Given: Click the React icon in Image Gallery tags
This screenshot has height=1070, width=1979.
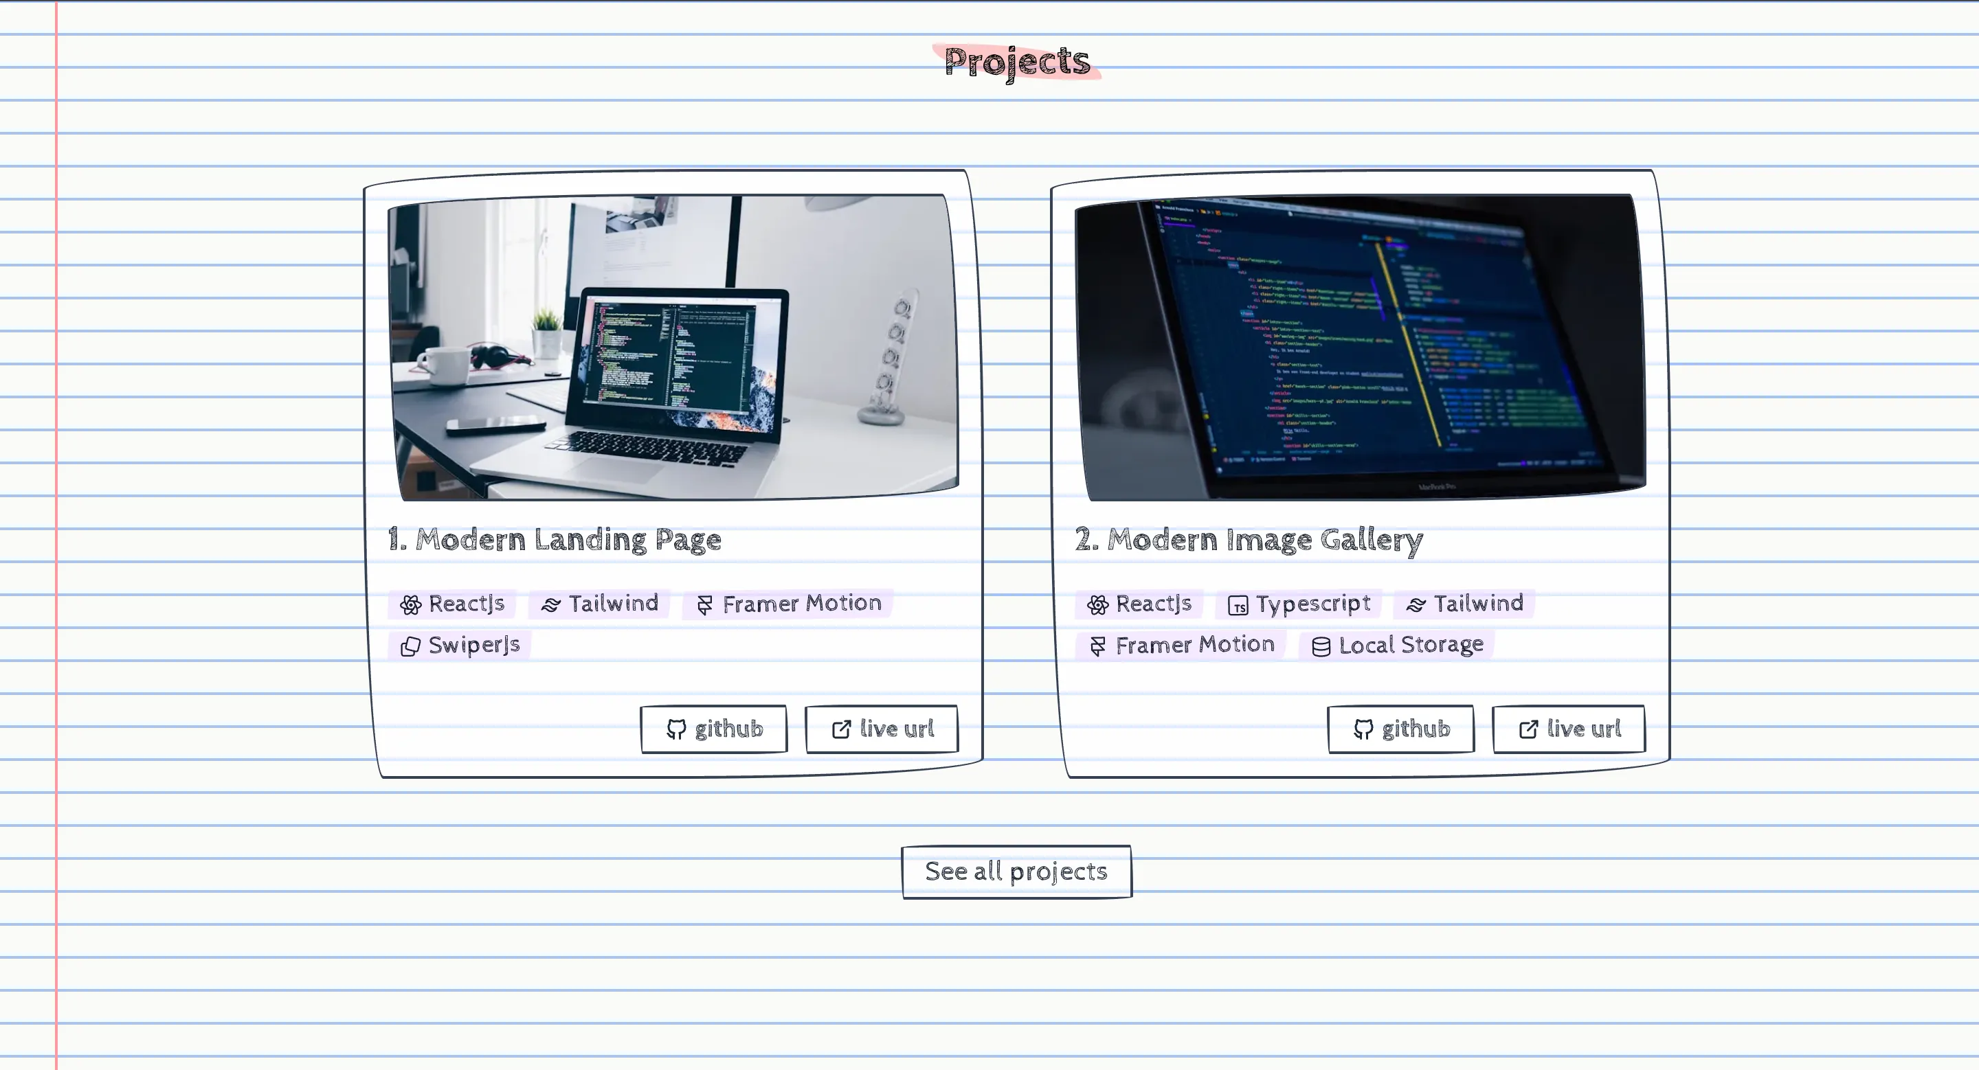Looking at the screenshot, I should [1098, 605].
